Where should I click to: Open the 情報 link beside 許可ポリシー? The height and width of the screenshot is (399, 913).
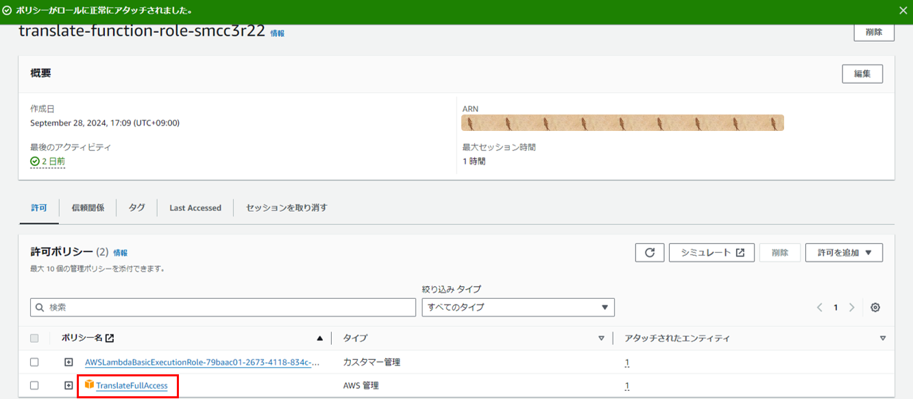(x=121, y=253)
